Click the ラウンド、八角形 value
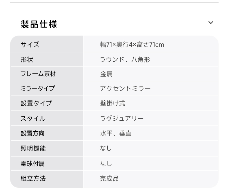Image resolution: width=229 pixels, height=195 pixels. pos(125,60)
